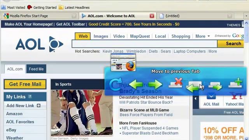This screenshot has width=249, height=140.
Task: Click Devastating Hit Ended His Year headline
Action: coord(146,97)
